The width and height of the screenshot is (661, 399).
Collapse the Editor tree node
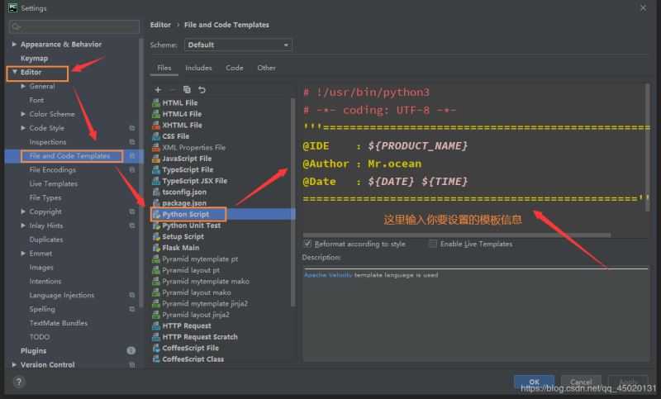[x=14, y=72]
